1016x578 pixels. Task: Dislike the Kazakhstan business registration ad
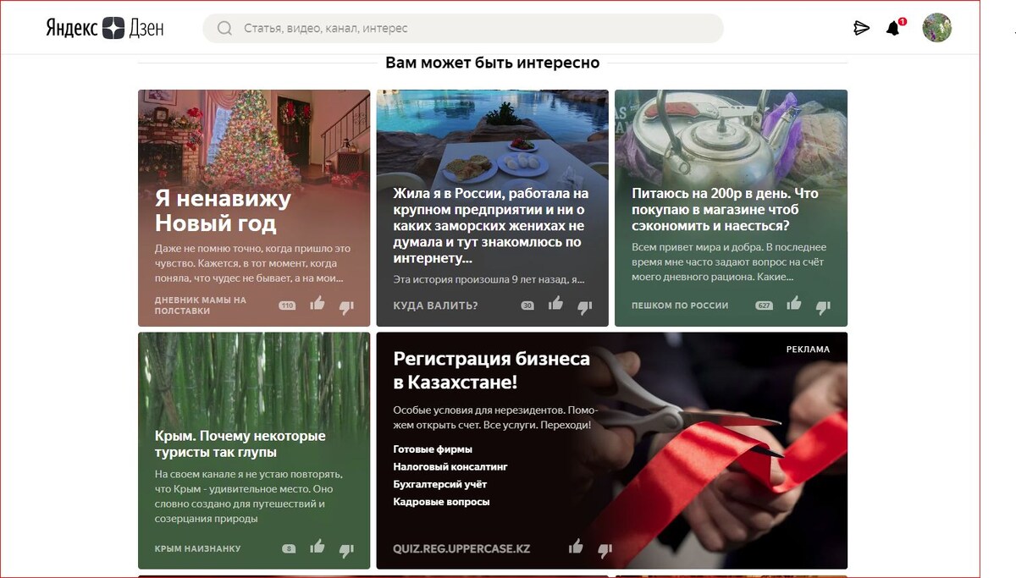(603, 548)
